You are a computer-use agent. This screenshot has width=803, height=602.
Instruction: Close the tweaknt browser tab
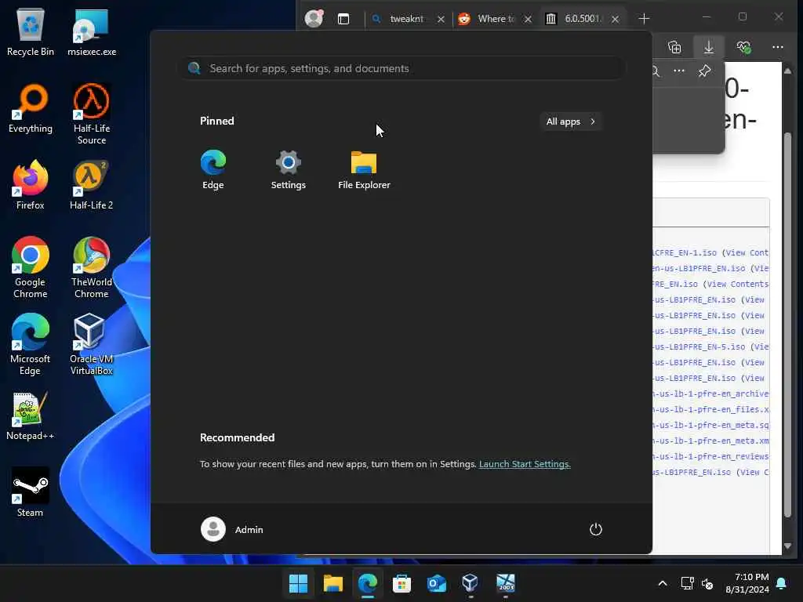(441, 20)
